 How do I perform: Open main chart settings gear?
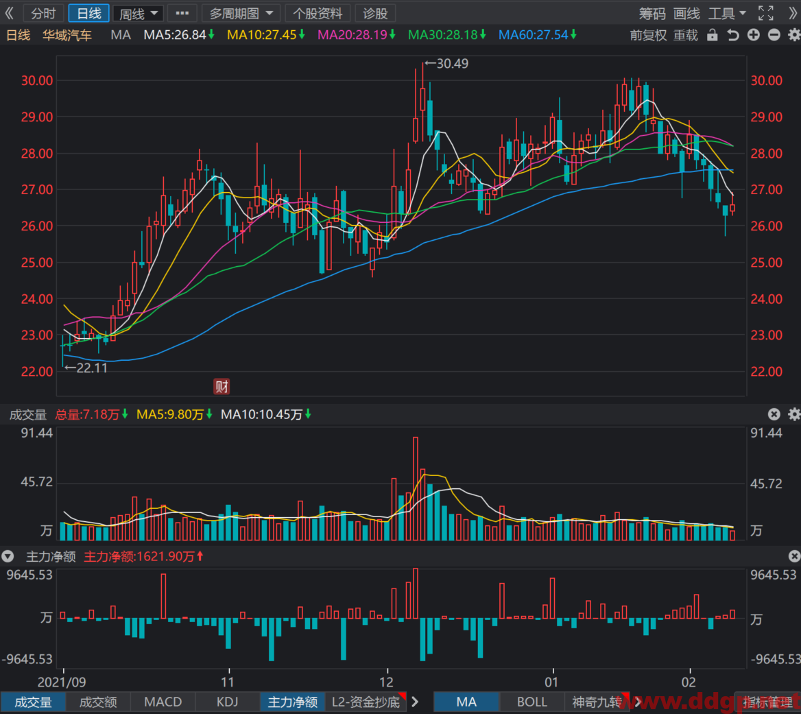pyautogui.click(x=794, y=35)
